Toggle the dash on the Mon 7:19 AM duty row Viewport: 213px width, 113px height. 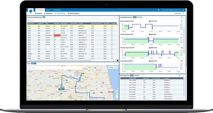coord(125,90)
